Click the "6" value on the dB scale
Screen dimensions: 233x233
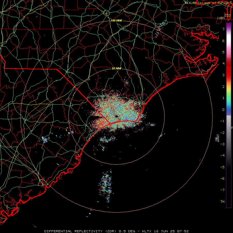click(223, 41)
